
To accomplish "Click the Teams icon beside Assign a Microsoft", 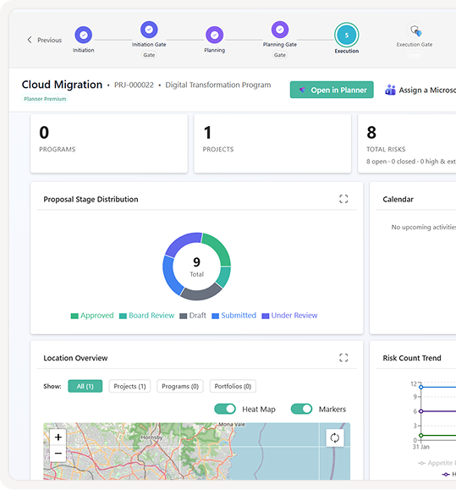I will tap(390, 90).
